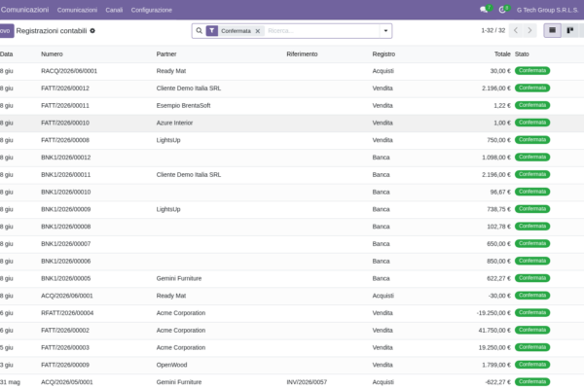584x389 pixels.
Task: Open the activities clock icon
Action: pos(503,10)
